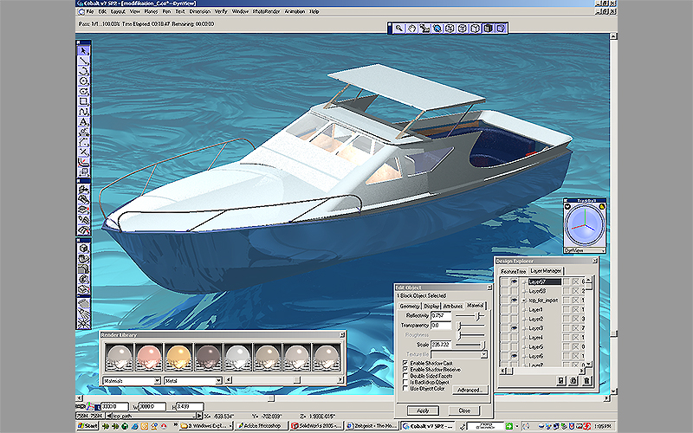Choose the Text tool in the left toolbar
This screenshot has height=433, width=693.
(x=84, y=121)
